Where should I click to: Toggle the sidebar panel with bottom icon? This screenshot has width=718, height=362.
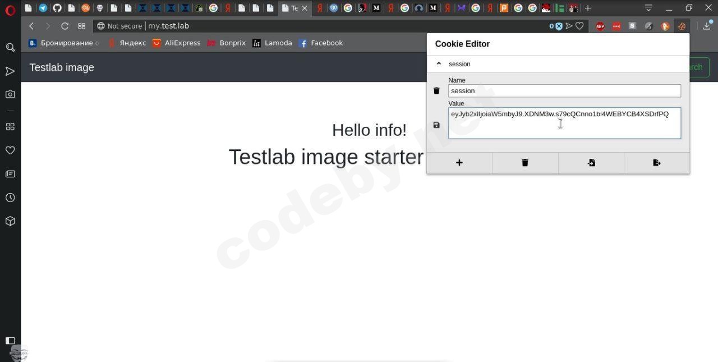point(10,340)
